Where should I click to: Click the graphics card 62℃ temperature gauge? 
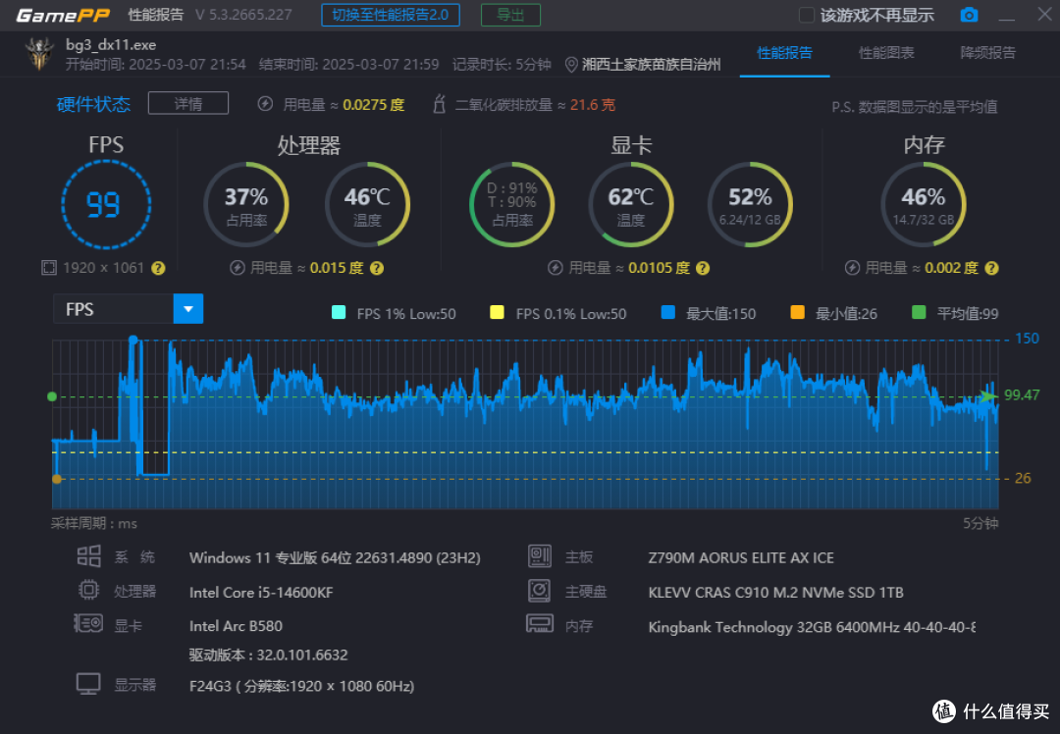click(631, 205)
